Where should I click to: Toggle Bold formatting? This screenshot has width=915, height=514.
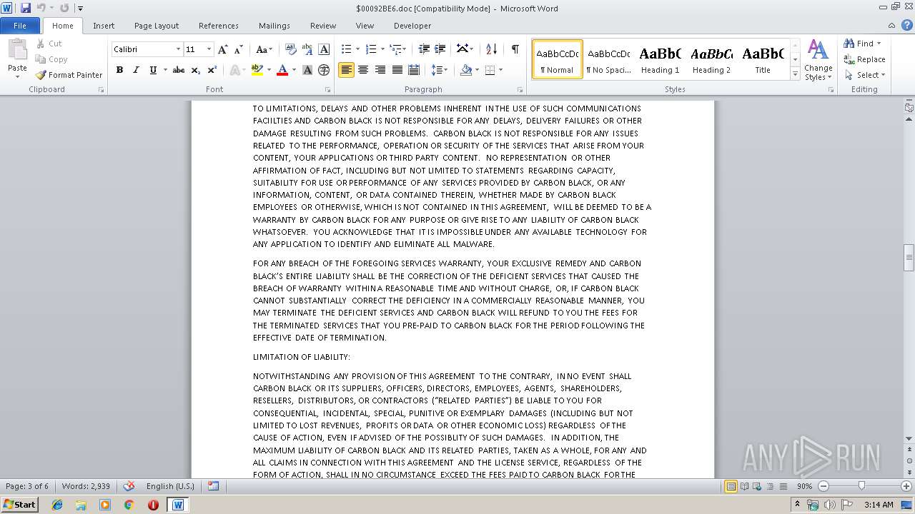click(119, 70)
